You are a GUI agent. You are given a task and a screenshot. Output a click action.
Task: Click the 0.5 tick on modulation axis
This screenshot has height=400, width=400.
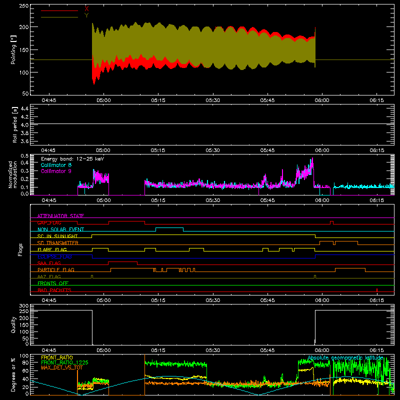pos(24,156)
